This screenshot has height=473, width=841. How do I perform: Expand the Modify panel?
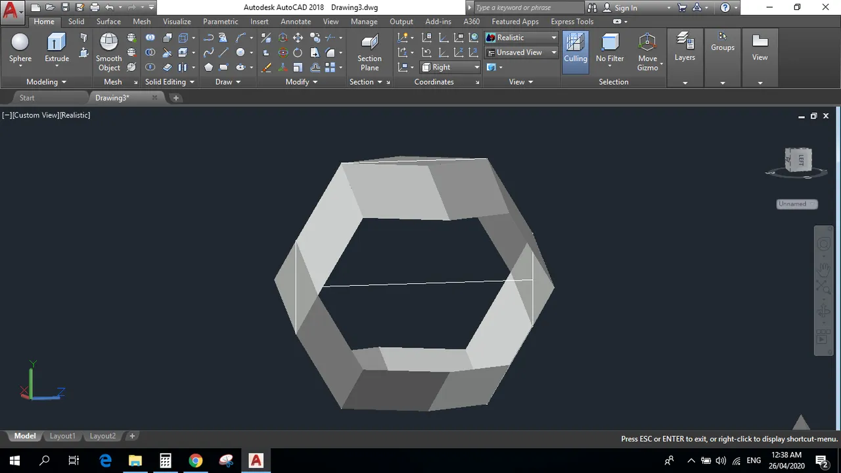[302, 81]
